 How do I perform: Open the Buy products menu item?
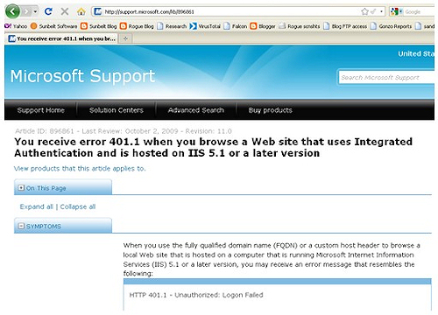(271, 110)
